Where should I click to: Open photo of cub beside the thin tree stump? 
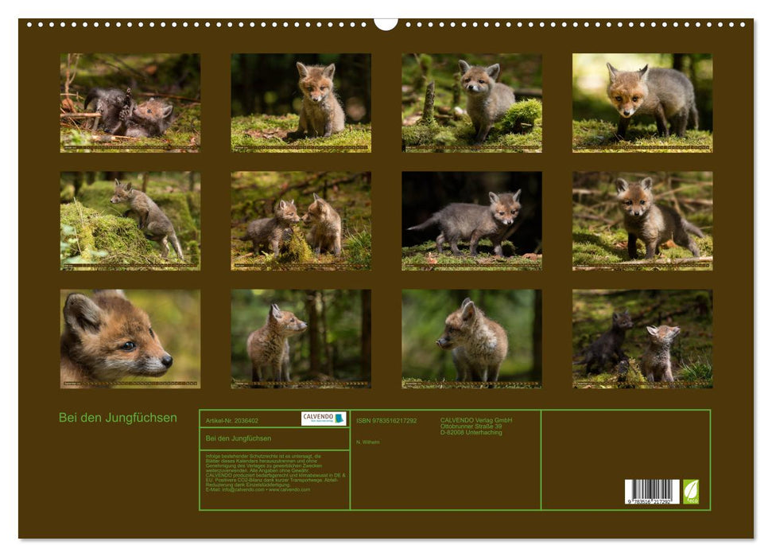click(471, 103)
